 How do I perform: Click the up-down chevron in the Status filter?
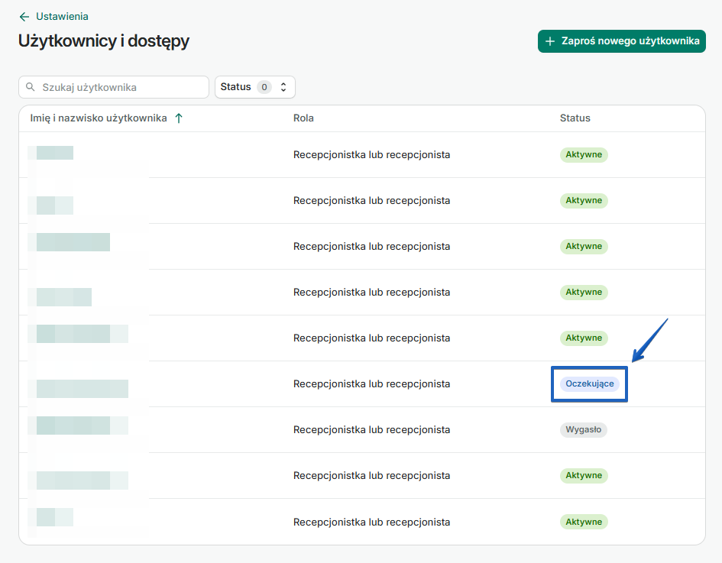click(283, 87)
